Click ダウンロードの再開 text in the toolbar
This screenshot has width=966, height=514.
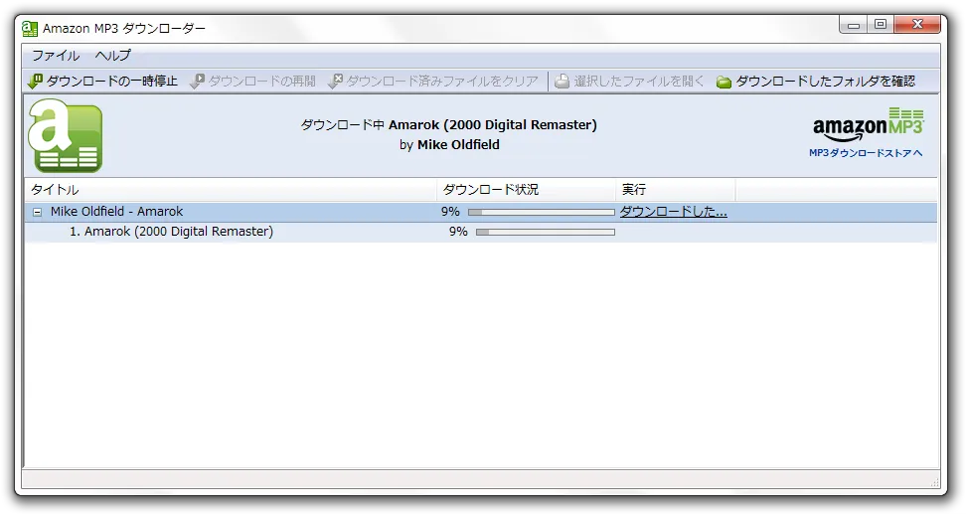[x=261, y=81]
